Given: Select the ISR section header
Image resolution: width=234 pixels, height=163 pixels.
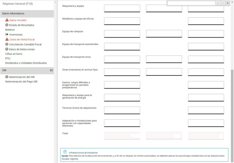Looking at the screenshot, I should pos(27,71).
